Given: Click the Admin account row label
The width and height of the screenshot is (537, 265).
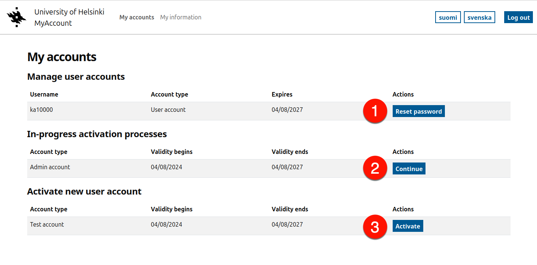Looking at the screenshot, I should (50, 167).
